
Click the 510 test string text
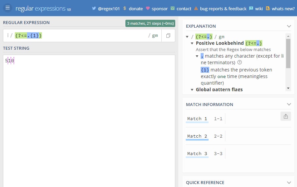[x=10, y=61]
